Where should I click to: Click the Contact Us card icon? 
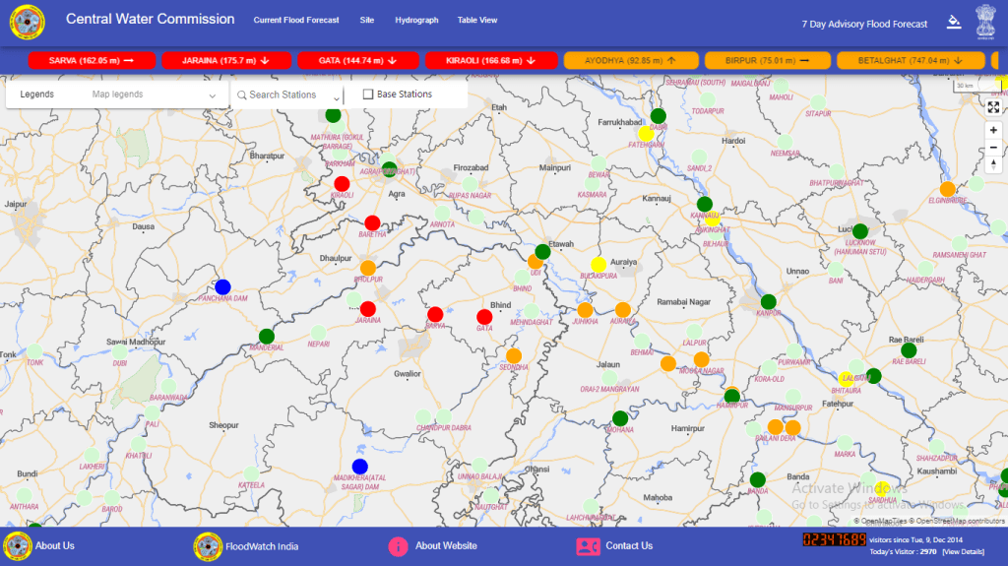pyautogui.click(x=588, y=546)
